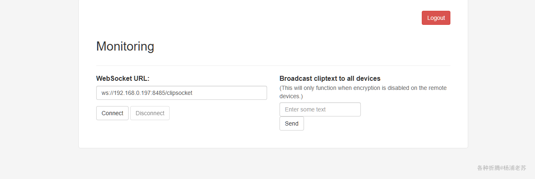
Task: Close the WebSocket connection with Disconnect
Action: pyautogui.click(x=150, y=113)
